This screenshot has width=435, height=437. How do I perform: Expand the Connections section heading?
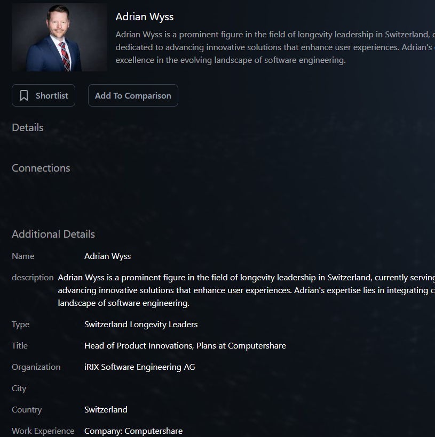click(41, 168)
